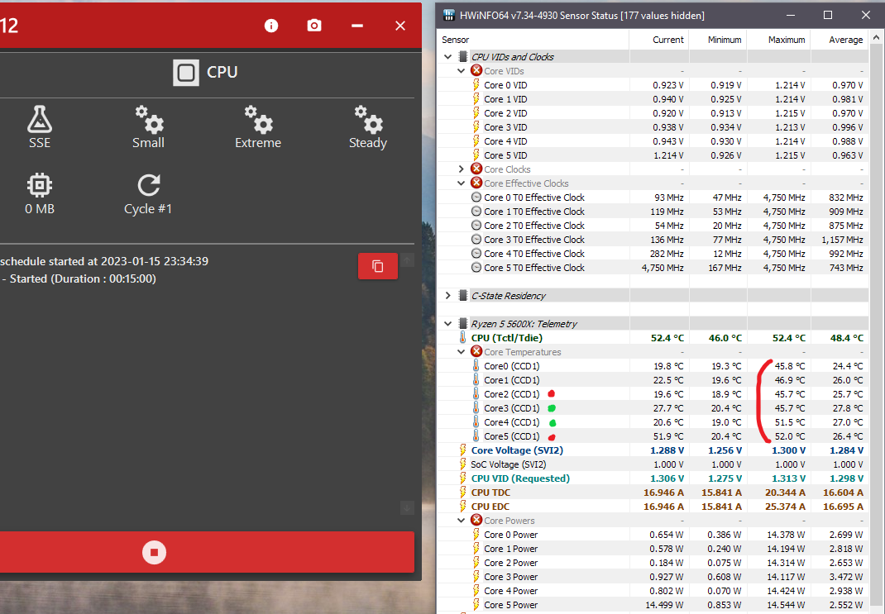Click the Core 0 T0 Effective Clock icon
Screen dimensions: 885x614
click(476, 198)
